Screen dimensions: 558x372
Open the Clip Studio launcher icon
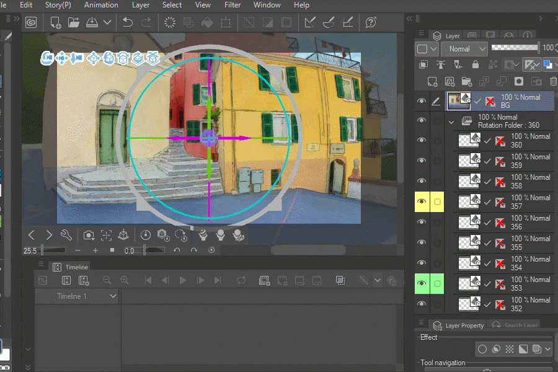point(30,23)
